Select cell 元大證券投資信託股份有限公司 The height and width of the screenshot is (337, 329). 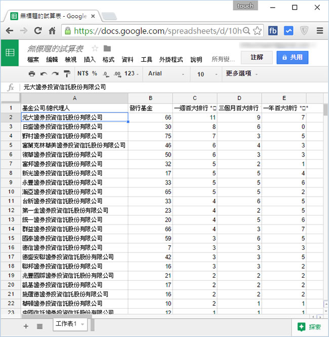coord(74,118)
